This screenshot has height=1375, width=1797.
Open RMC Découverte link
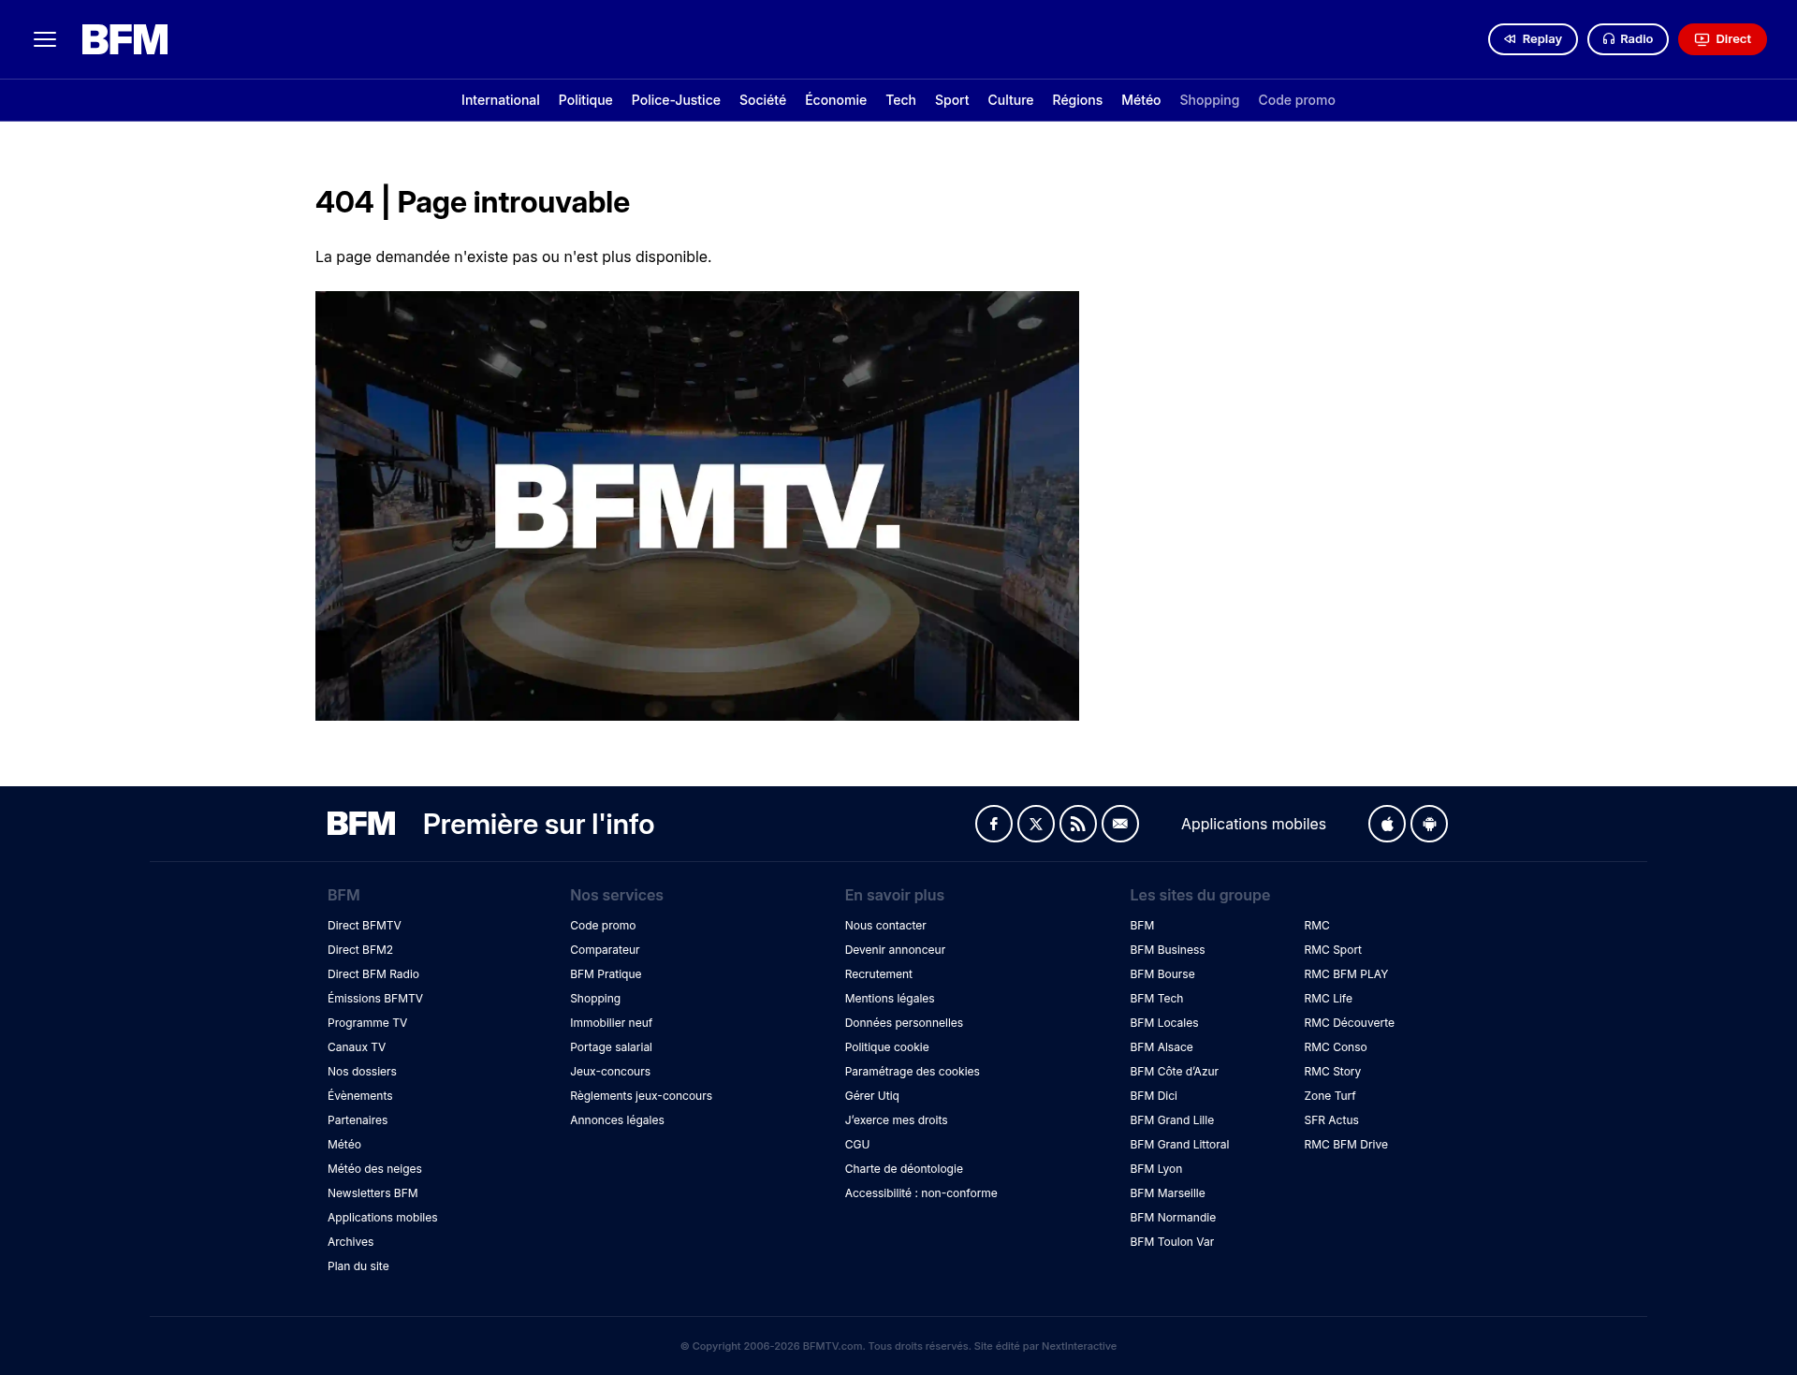coord(1349,1023)
